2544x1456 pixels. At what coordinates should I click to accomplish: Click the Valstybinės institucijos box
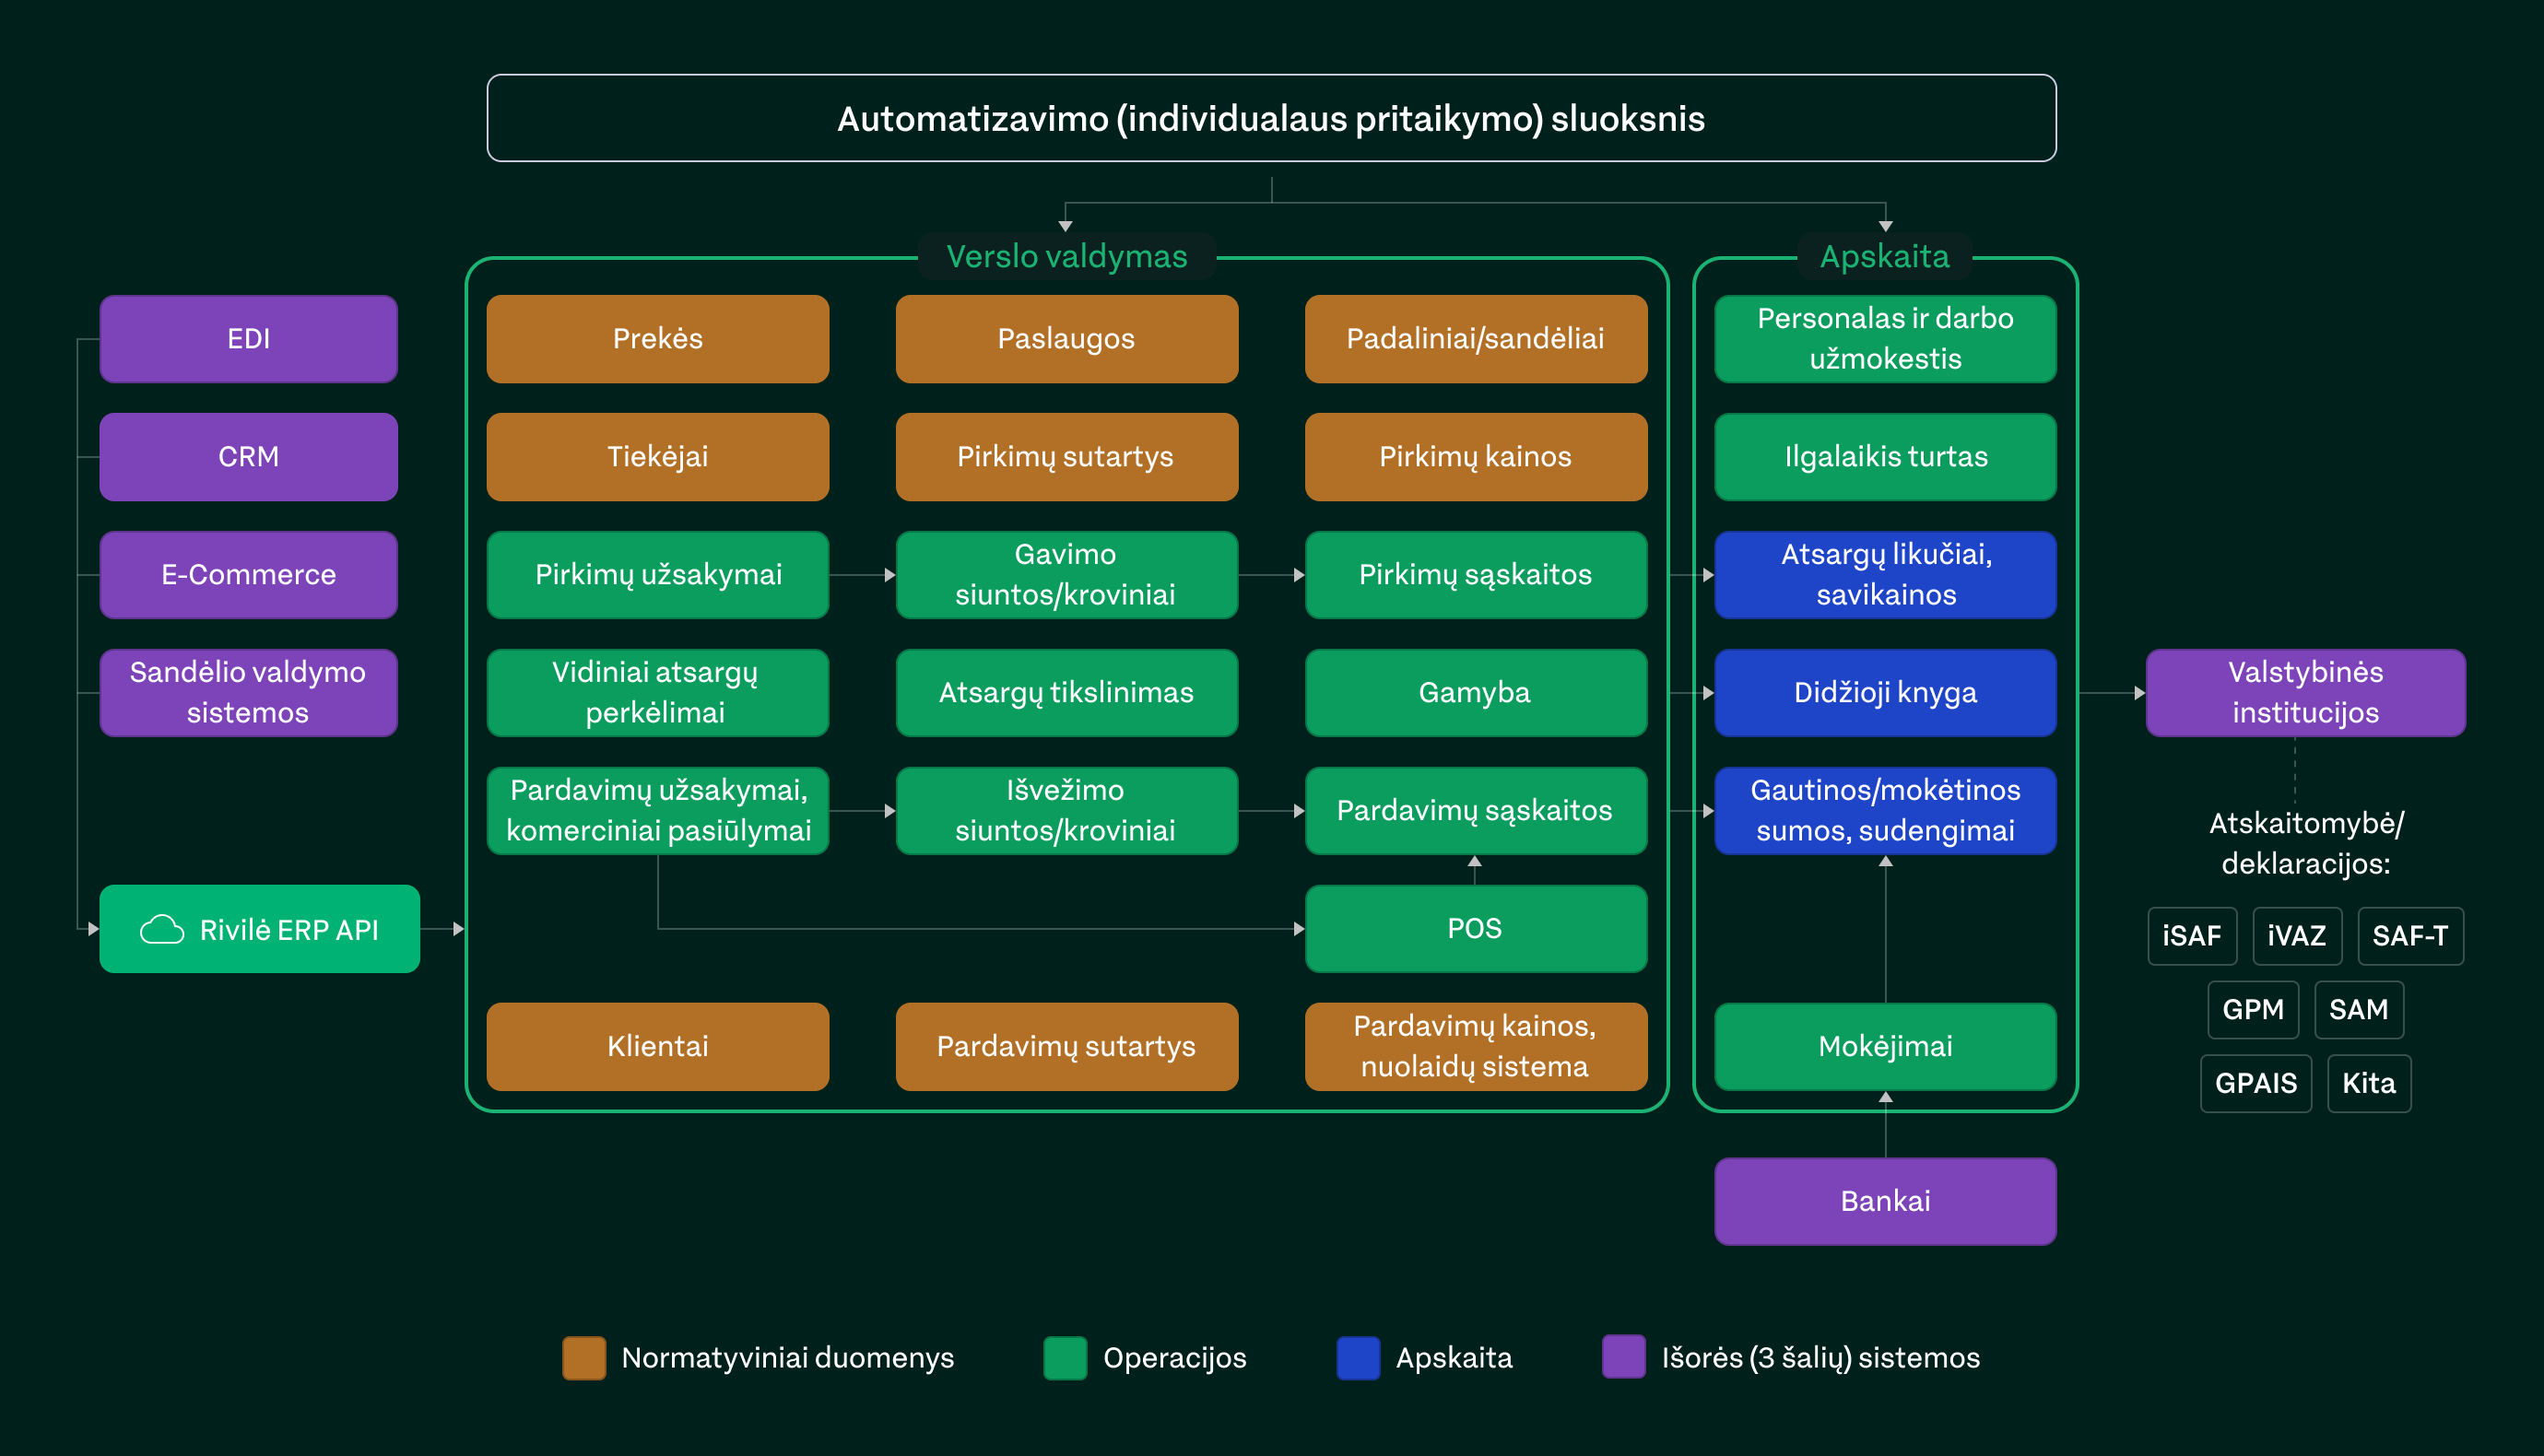click(2305, 692)
